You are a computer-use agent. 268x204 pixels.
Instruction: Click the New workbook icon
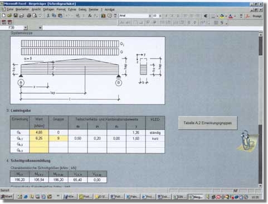click(x=3, y=16)
